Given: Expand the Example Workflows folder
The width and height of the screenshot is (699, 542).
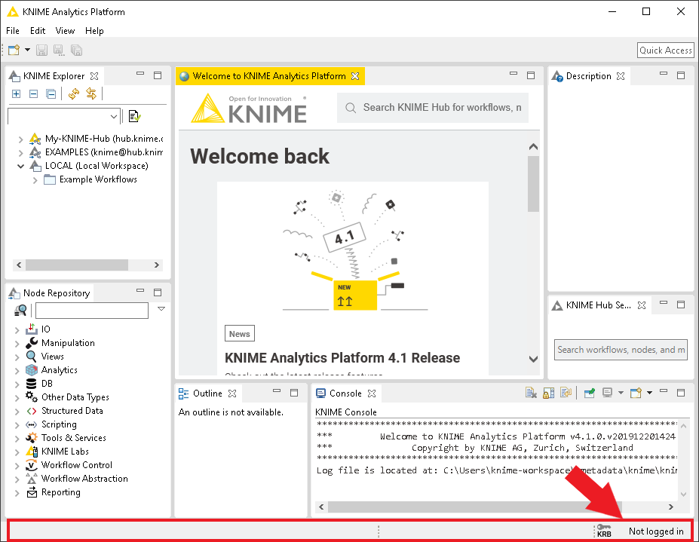Looking at the screenshot, I should pos(35,180).
